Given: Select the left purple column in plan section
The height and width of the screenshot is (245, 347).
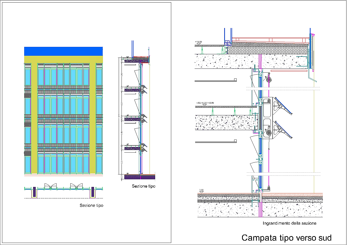Looking at the screenshot, I should [34, 192].
